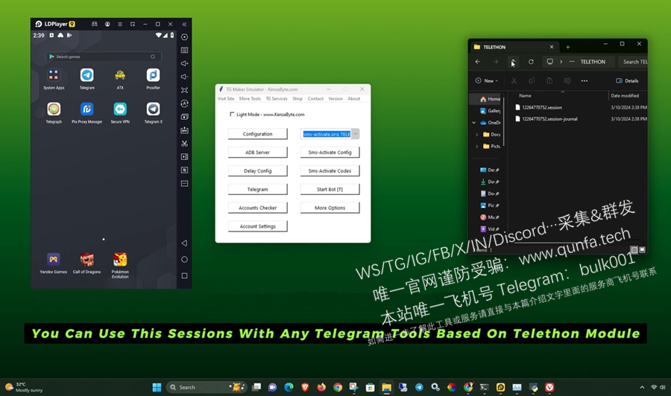
Task: Expand Pictures folder in Explorer sidebar
Action: (476, 146)
